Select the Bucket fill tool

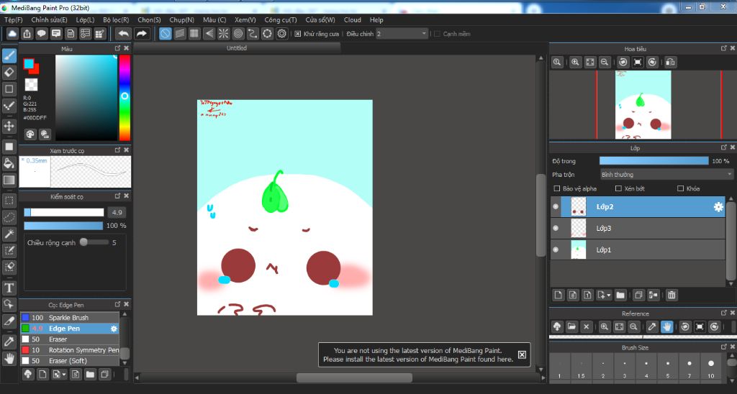[x=9, y=163]
